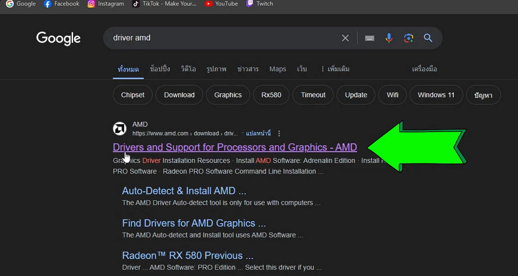Switch to the วิดีโอ (Videos) tab

coord(188,69)
